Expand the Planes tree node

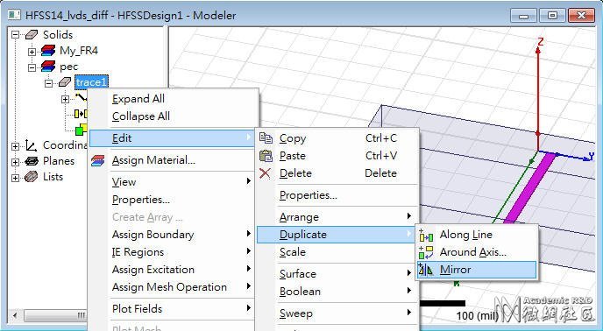(15, 161)
